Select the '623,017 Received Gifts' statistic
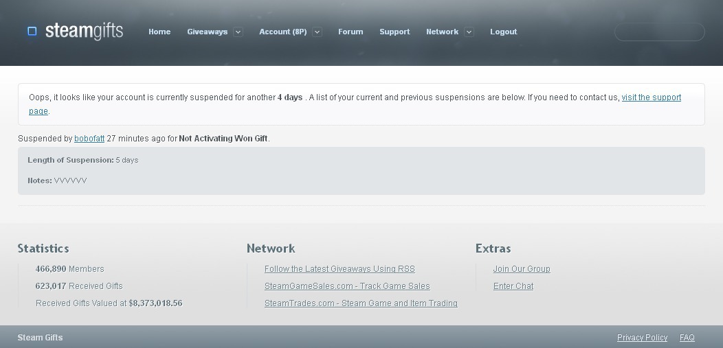This screenshot has width=723, height=348. coord(79,286)
